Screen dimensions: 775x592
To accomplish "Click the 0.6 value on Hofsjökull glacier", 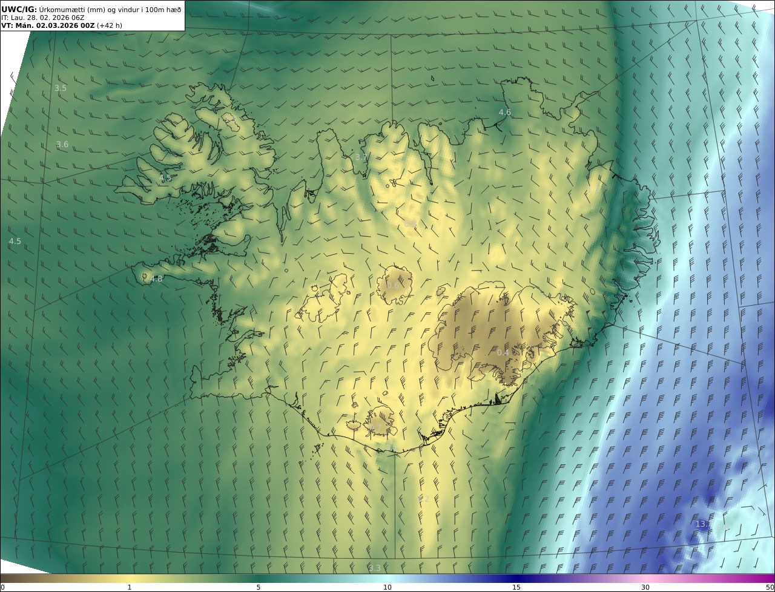I will point(393,286).
